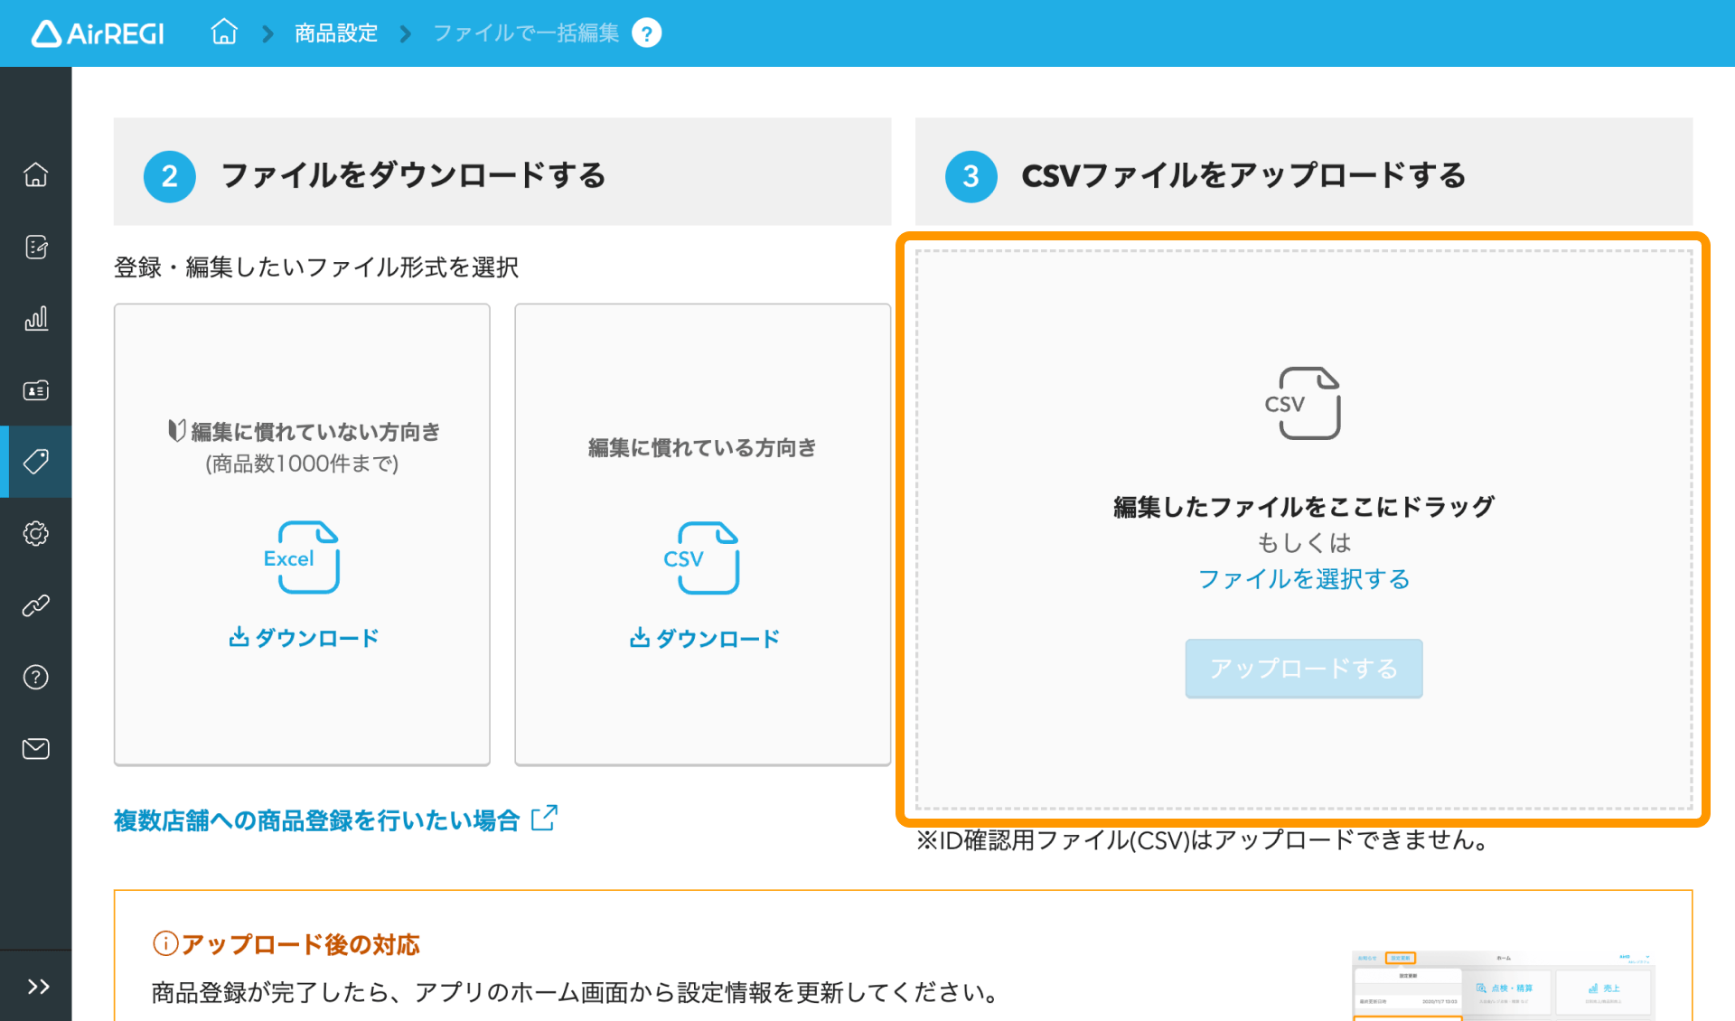Screen dimensions: 1735x1021
Task: Open the staff card icon in the sidebar
Action: 36,390
